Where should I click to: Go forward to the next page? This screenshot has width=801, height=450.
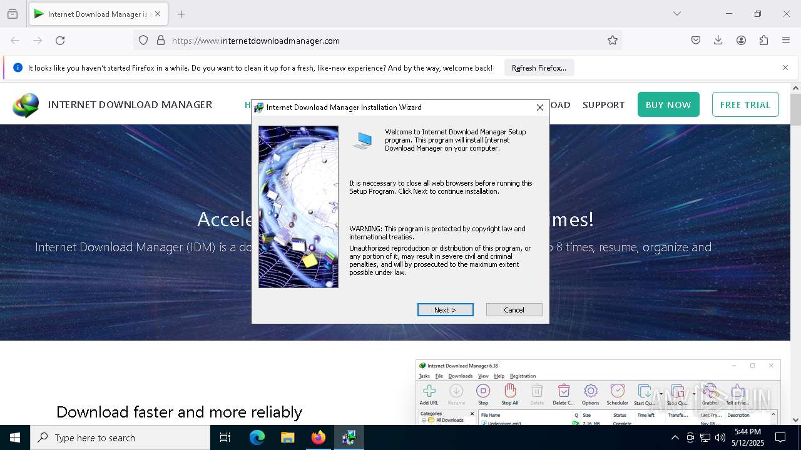(38, 40)
